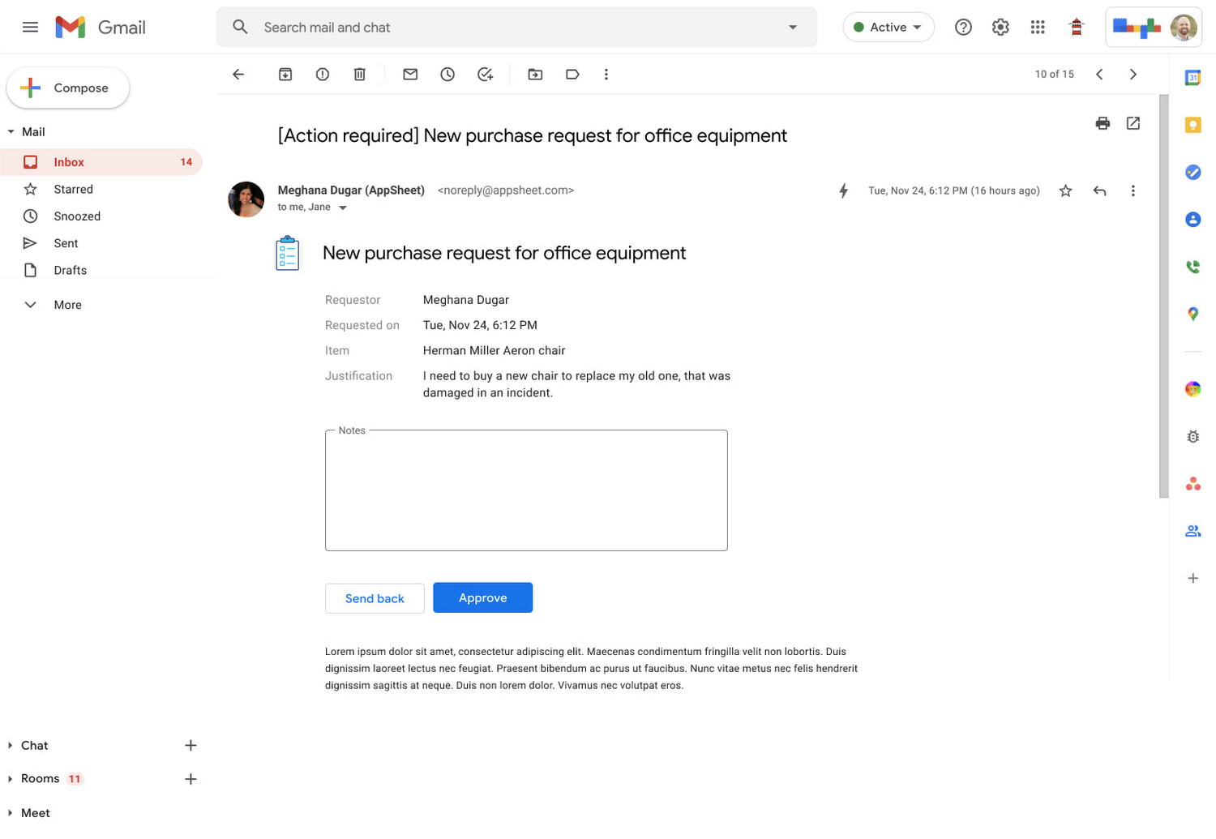Go to older email arrow
The width and height of the screenshot is (1216, 839).
coord(1133,74)
